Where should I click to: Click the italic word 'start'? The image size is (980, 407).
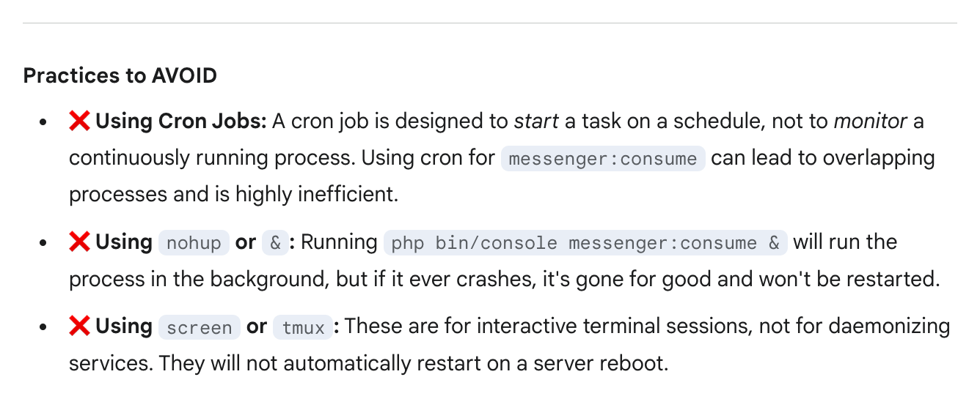[x=535, y=122]
